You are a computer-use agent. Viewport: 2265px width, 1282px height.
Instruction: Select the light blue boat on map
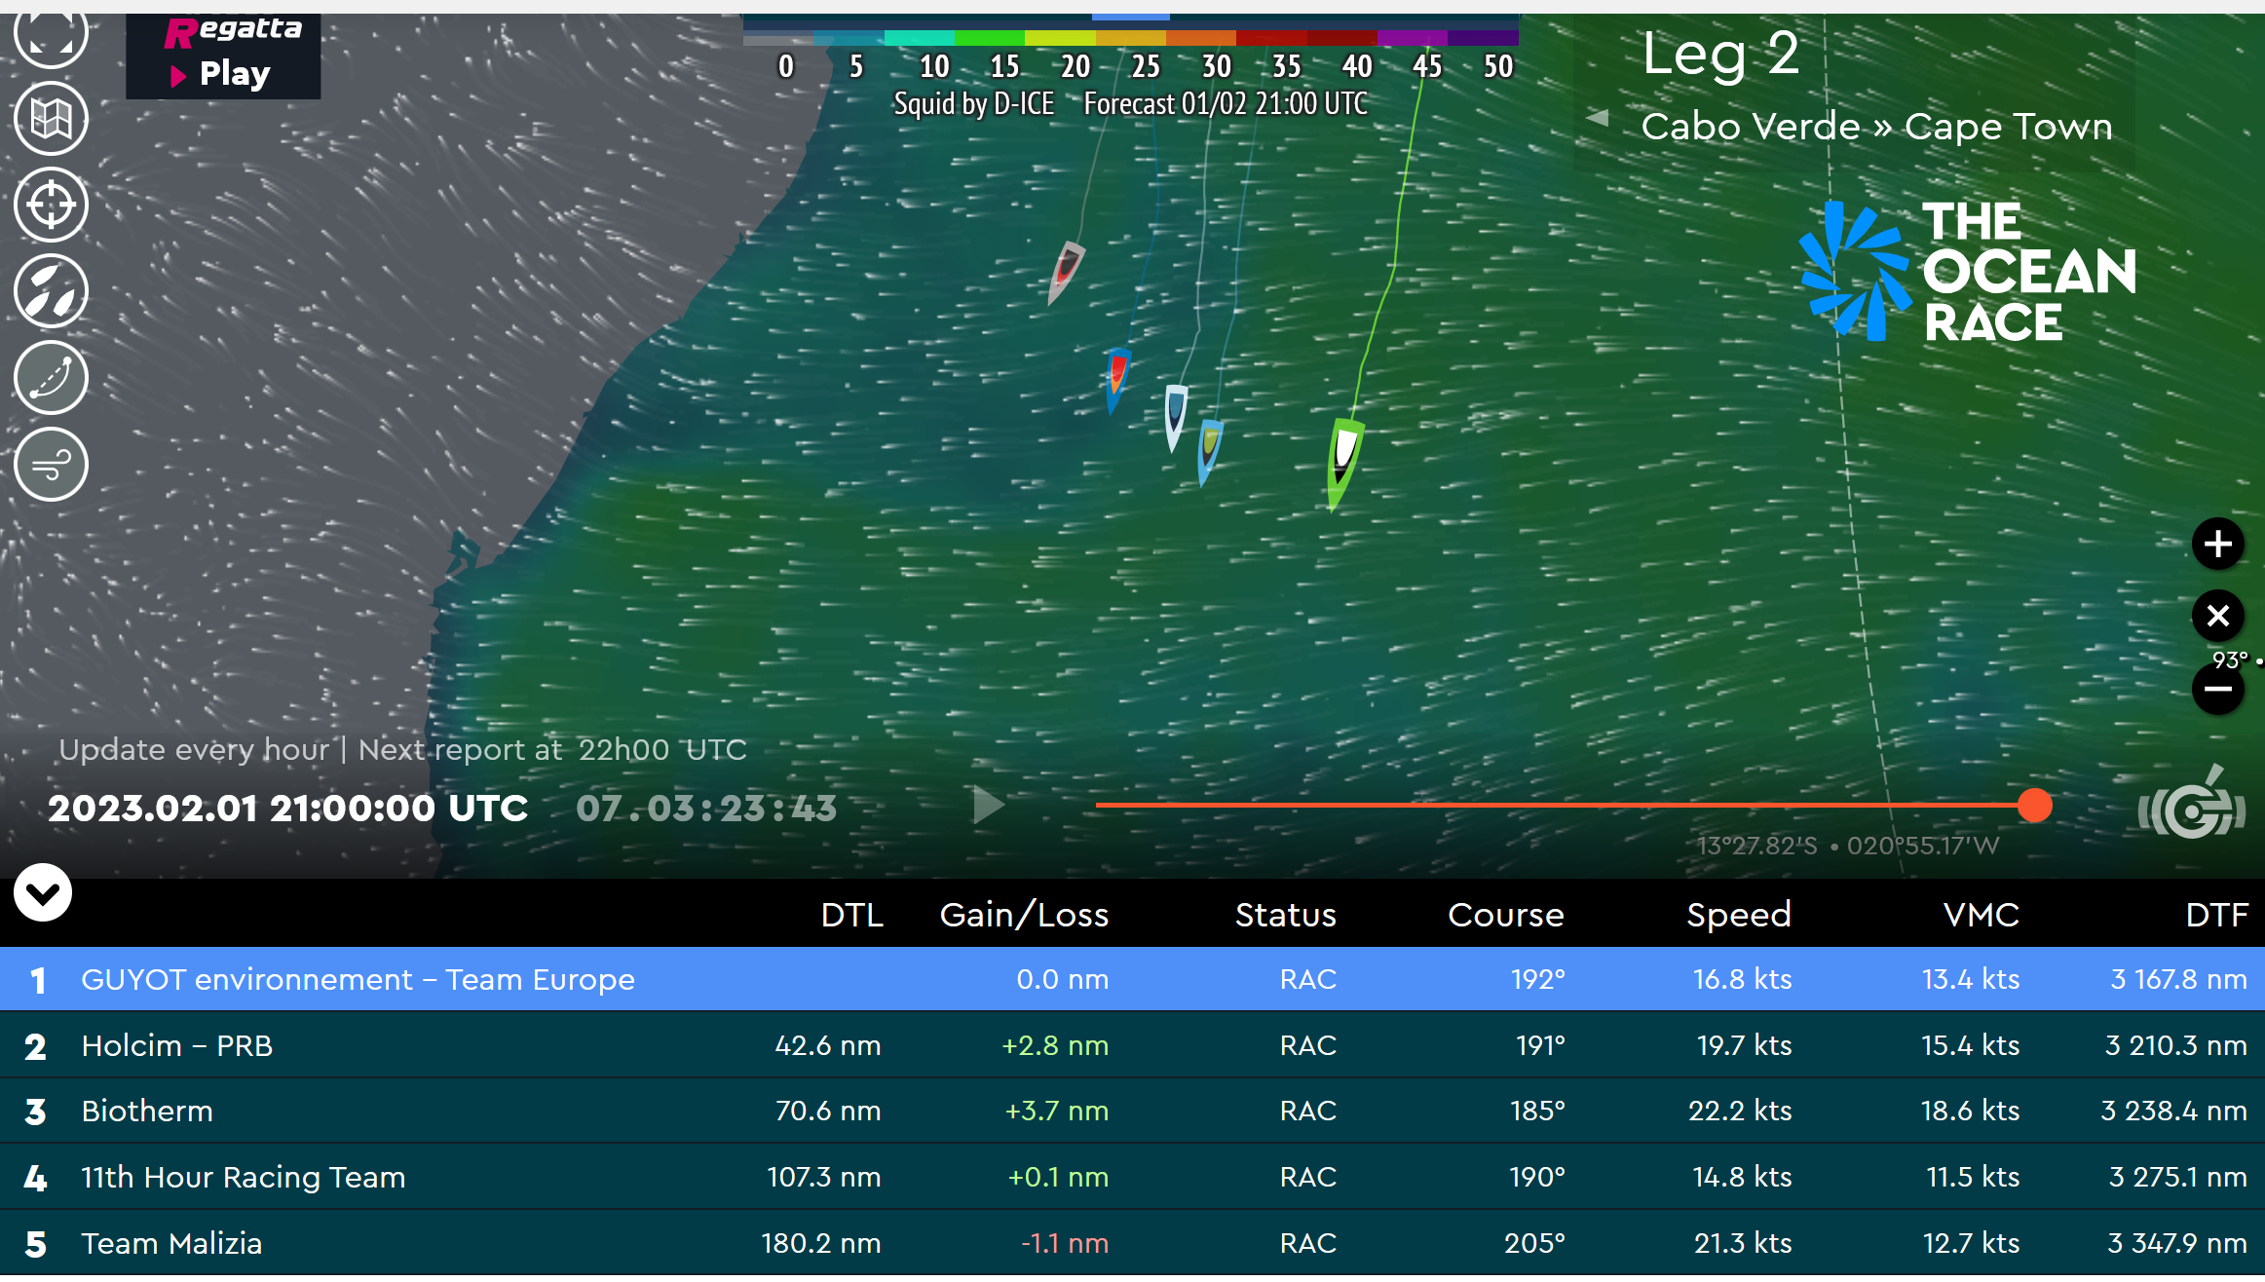[x=1209, y=451]
